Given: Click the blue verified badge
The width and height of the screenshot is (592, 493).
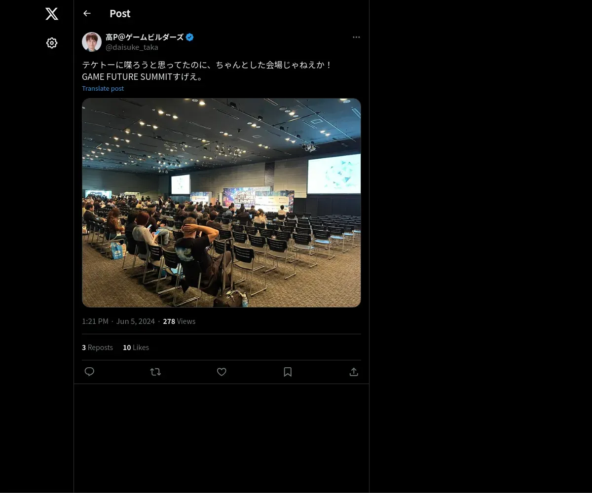Looking at the screenshot, I should coord(190,37).
